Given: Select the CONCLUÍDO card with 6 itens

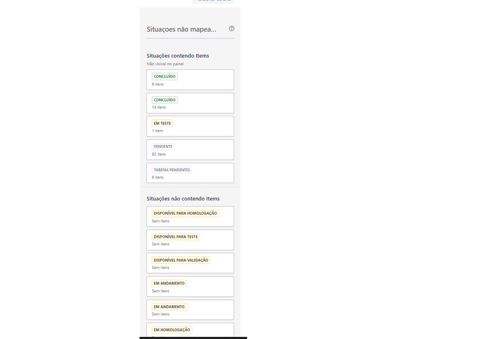Looking at the screenshot, I should tap(190, 80).
